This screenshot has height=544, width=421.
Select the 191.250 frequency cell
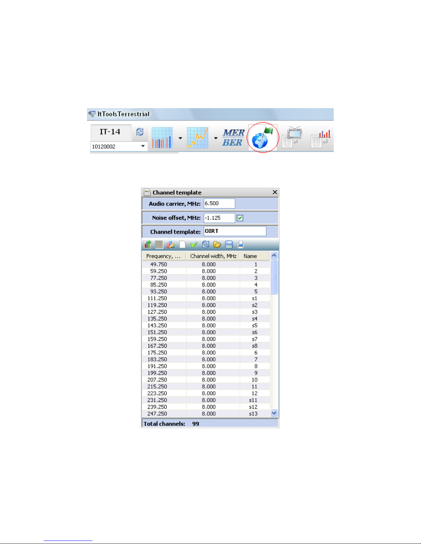pos(164,366)
